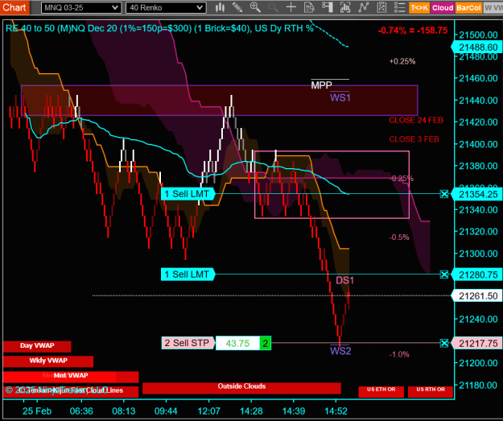The image size is (503, 421).
Task: Click the CLOSE 24 FEB label
Action: tap(416, 120)
